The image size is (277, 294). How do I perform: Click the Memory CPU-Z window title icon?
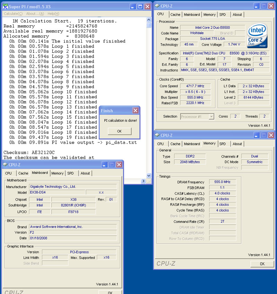[157, 135]
